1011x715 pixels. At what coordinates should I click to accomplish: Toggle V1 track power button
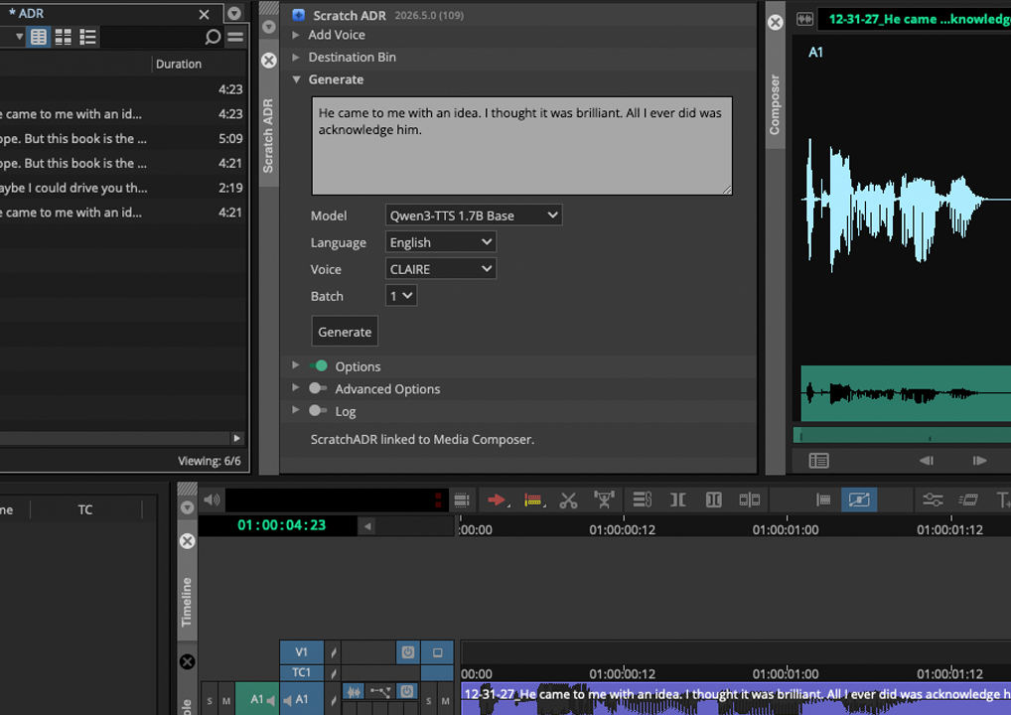407,651
